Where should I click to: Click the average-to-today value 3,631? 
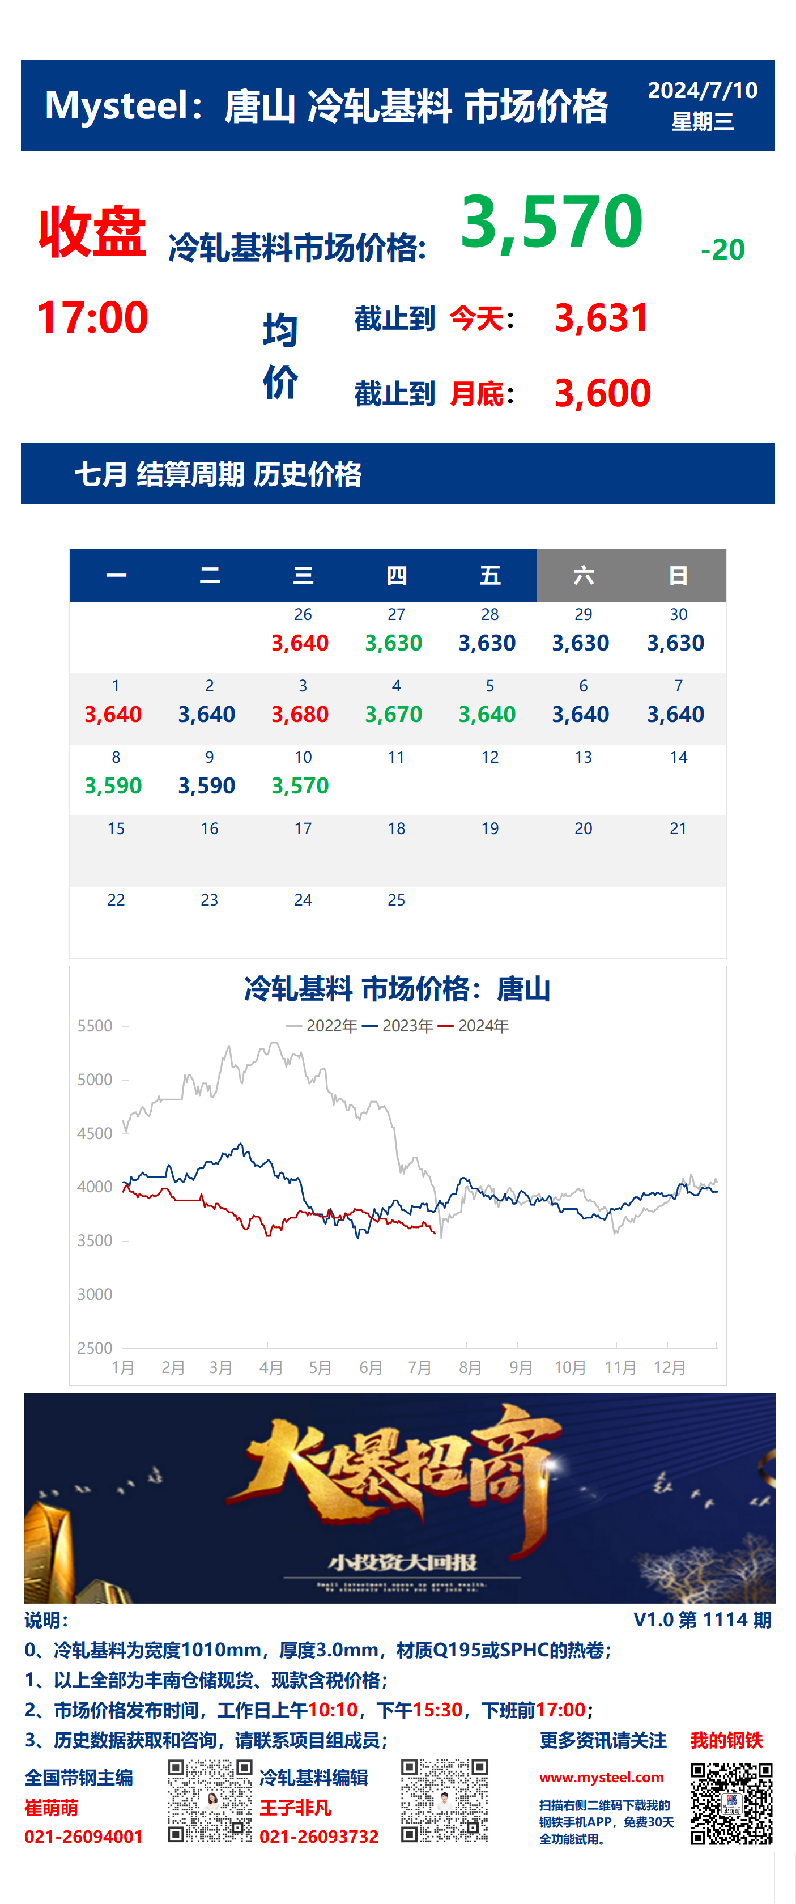602,318
